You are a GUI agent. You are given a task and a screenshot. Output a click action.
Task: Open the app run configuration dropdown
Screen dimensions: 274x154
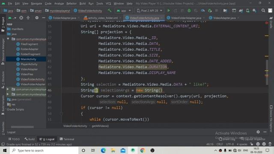coord(124,11)
